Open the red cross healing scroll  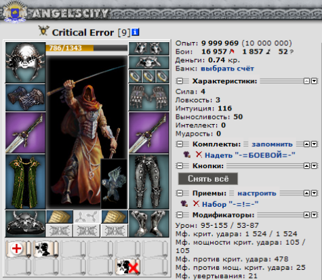(x=18, y=249)
